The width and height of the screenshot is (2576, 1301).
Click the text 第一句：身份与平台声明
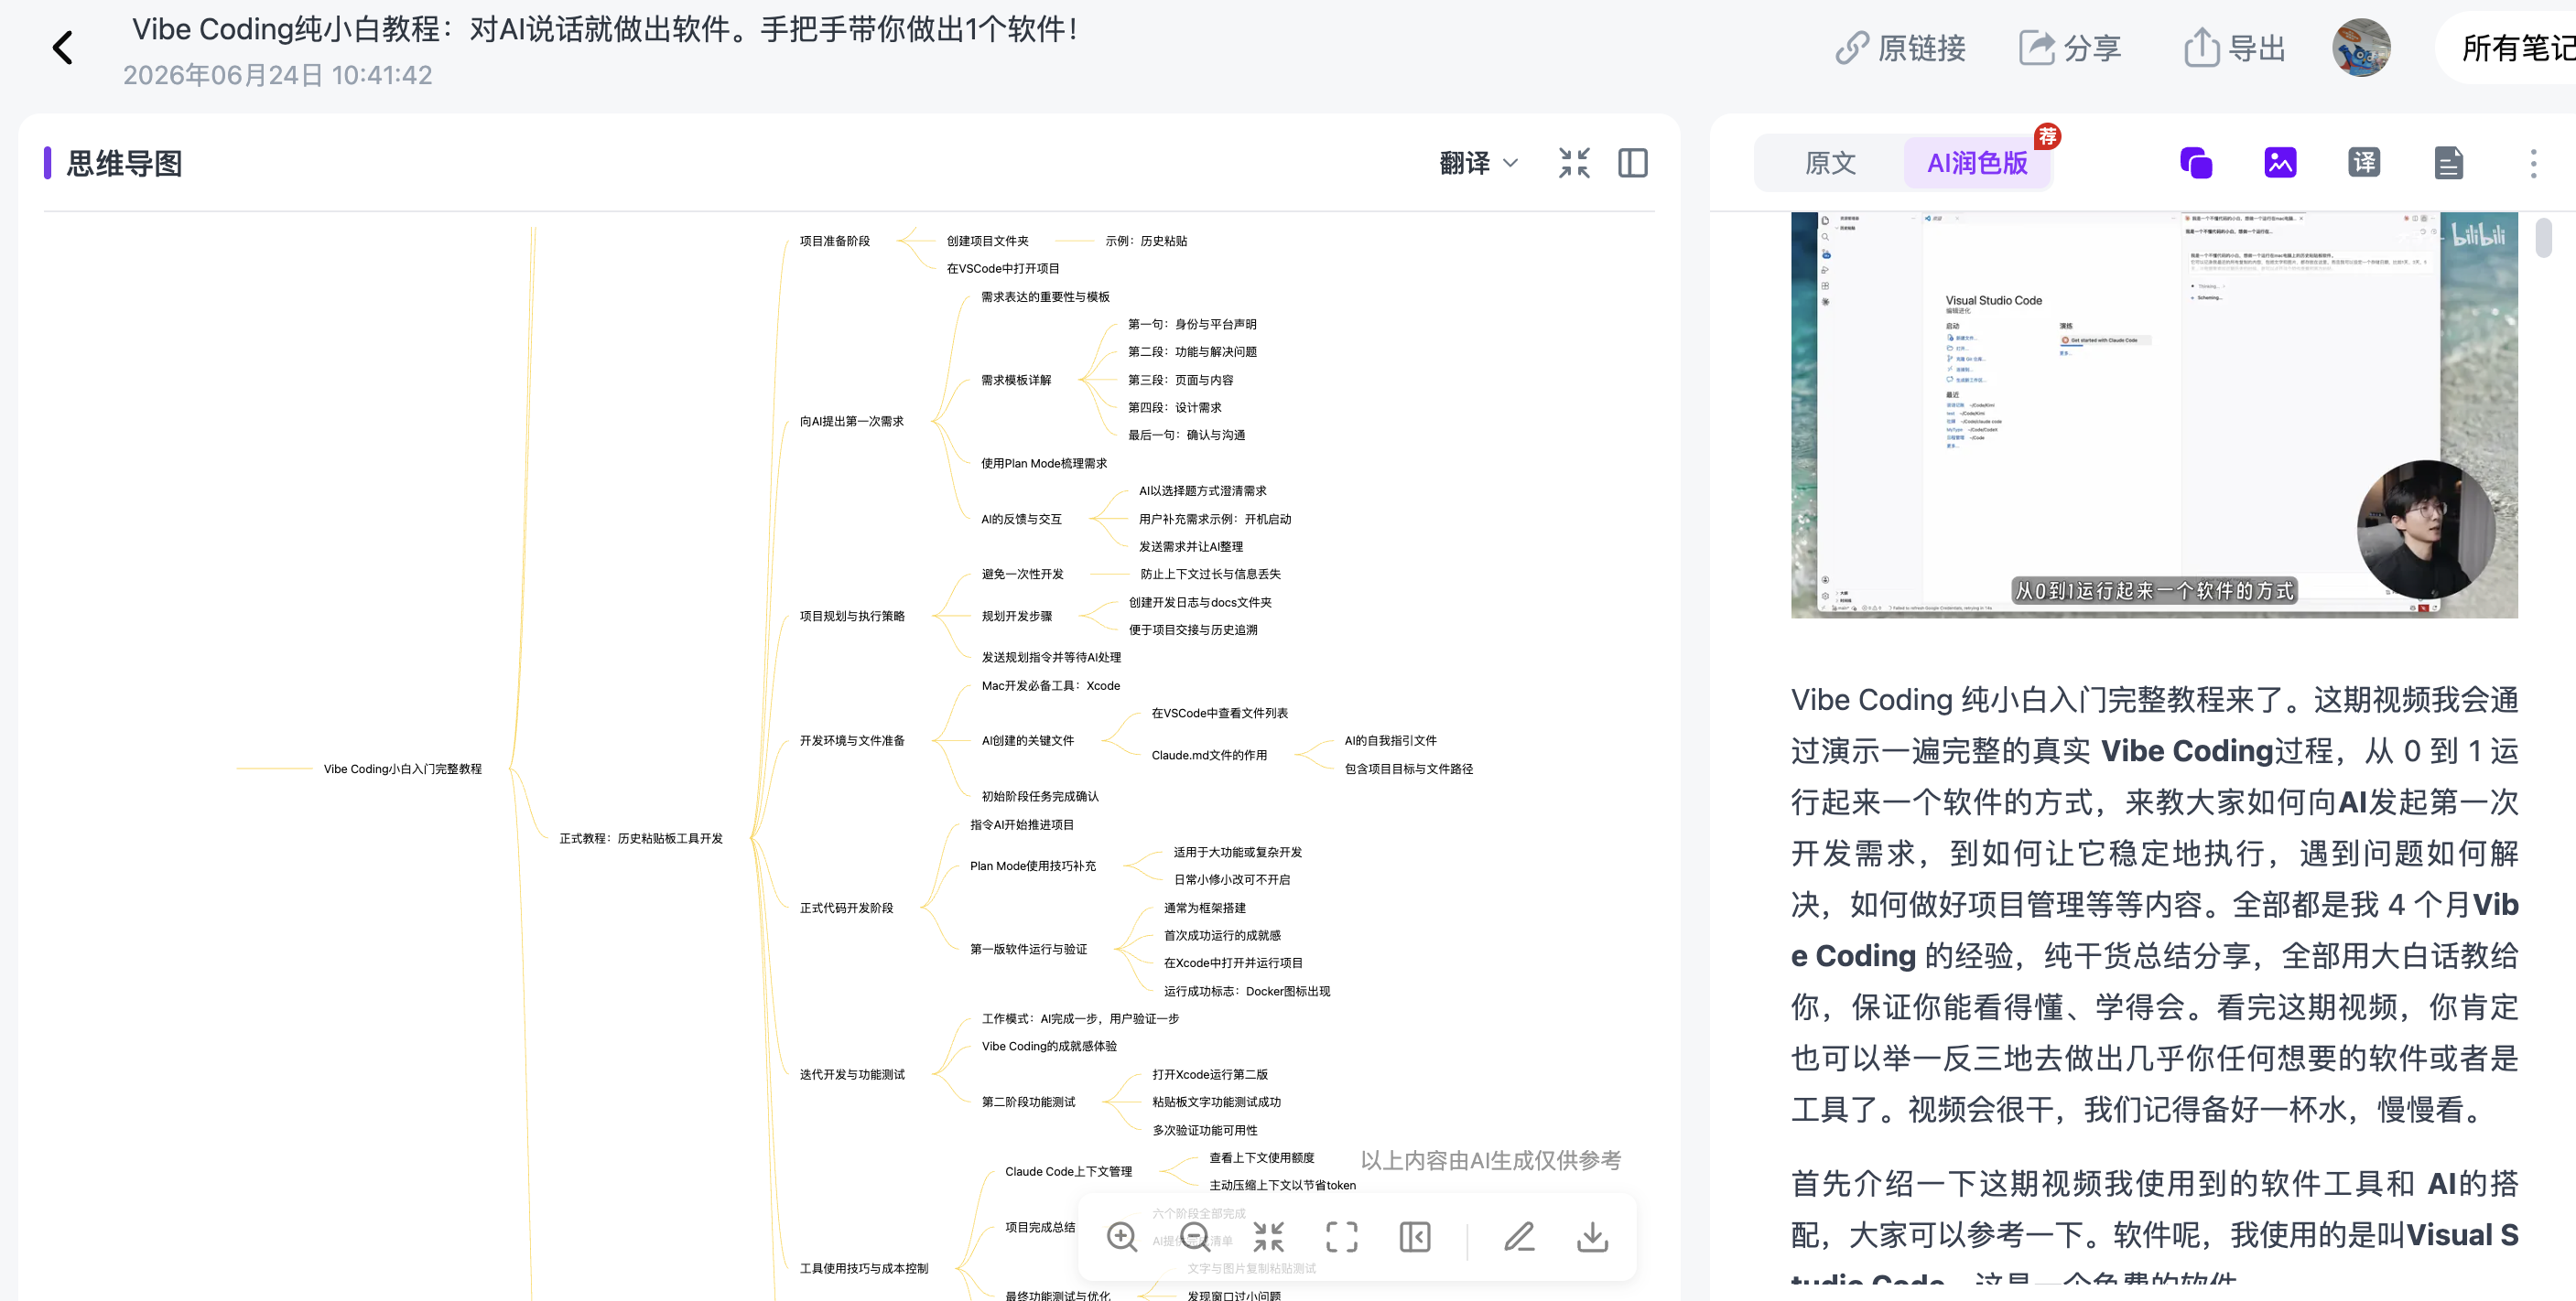point(1192,324)
